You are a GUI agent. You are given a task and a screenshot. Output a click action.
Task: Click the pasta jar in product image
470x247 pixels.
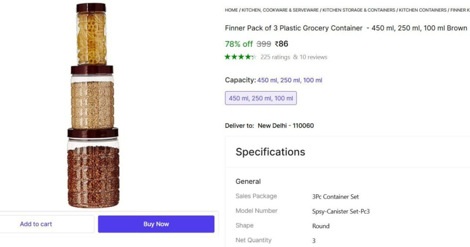click(x=91, y=35)
